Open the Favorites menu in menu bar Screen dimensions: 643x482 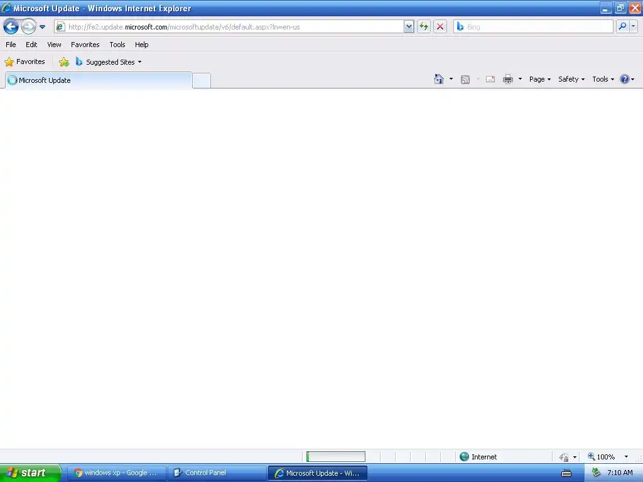(85, 45)
